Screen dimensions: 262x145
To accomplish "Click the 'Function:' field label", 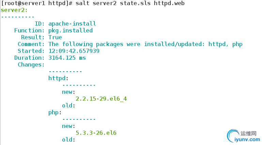I will click(29, 30).
